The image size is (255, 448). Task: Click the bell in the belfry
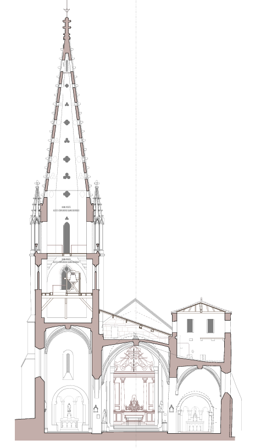[73, 277]
